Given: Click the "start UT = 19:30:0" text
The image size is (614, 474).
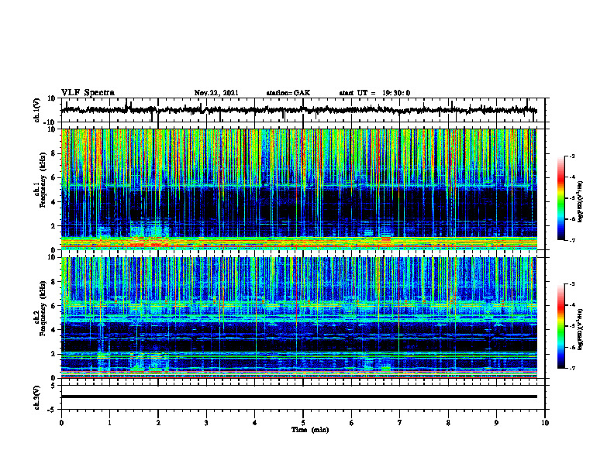Looking at the screenshot, I should (374, 93).
